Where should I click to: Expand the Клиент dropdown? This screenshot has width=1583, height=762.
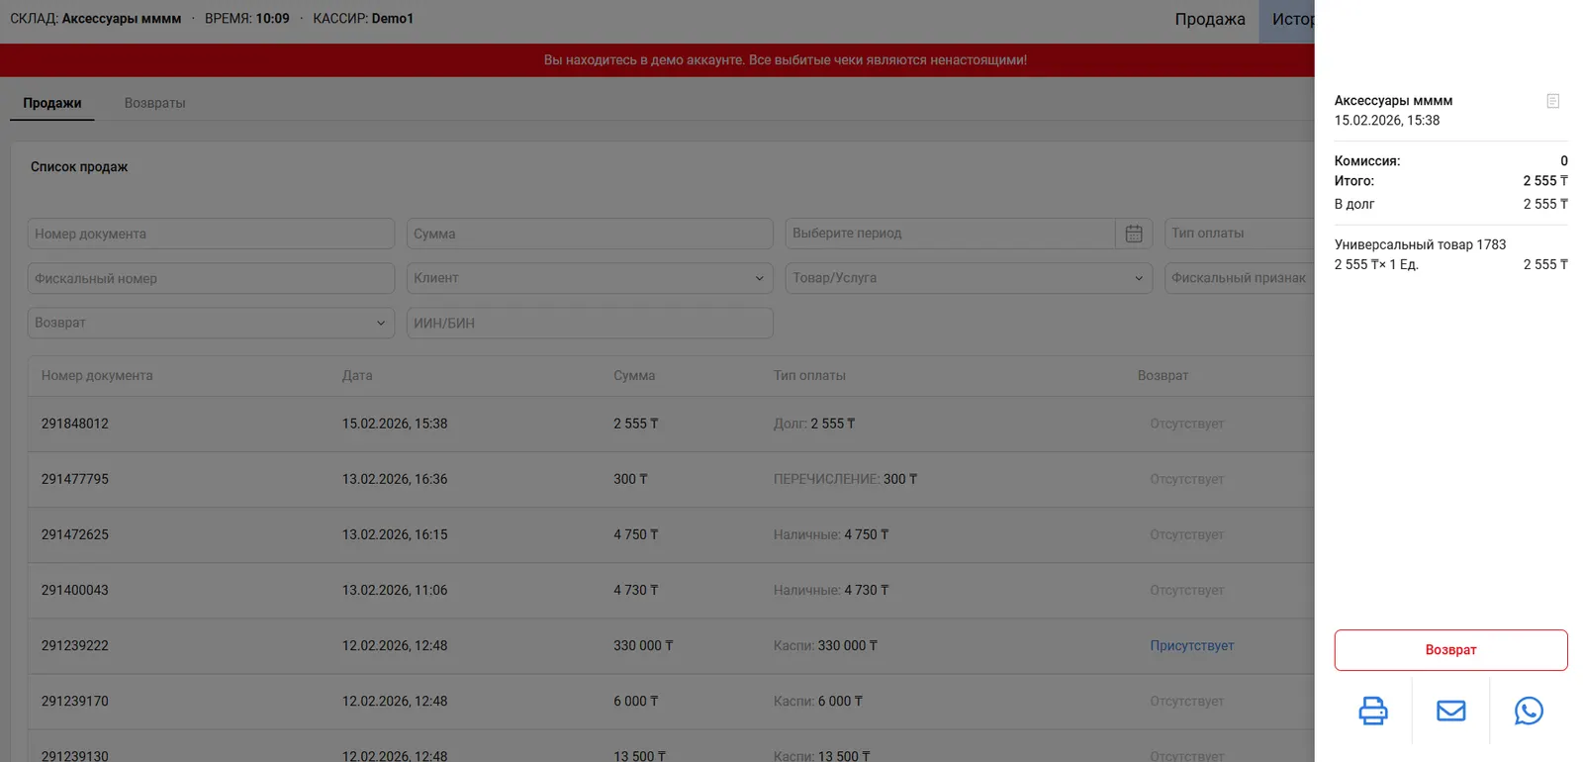[589, 278]
